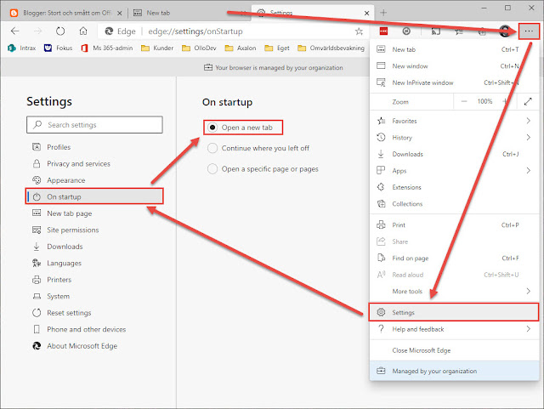Close the Blogger tab
Screen dimensions: 544x409
(119, 14)
